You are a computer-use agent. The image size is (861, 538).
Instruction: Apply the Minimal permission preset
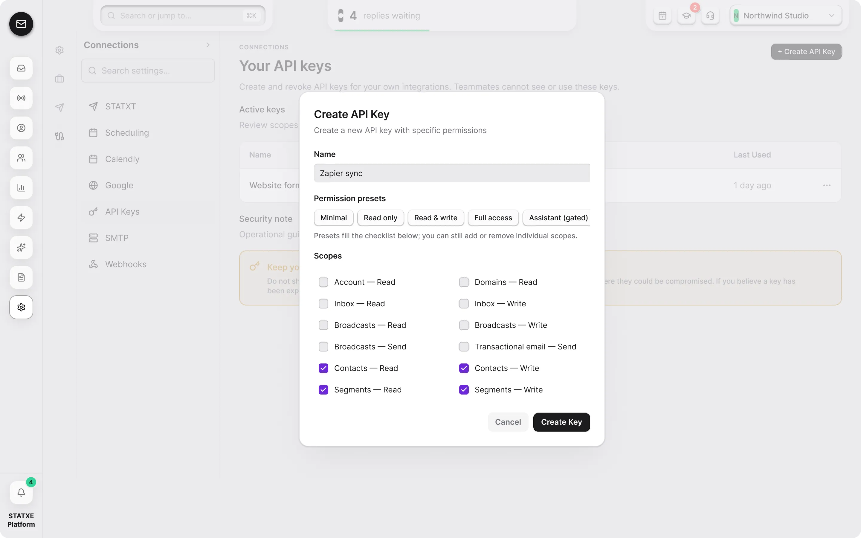click(x=333, y=218)
